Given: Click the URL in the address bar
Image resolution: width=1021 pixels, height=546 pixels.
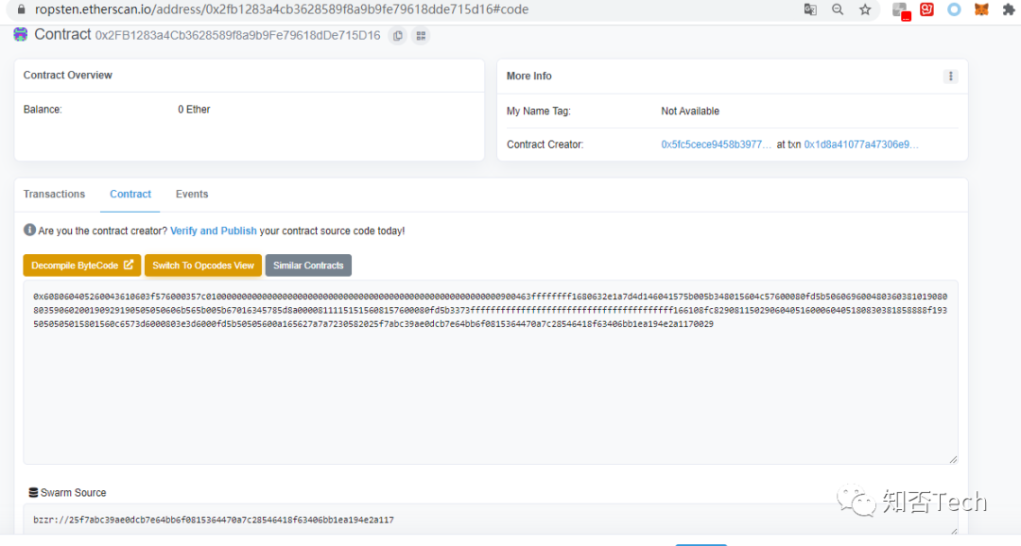Looking at the screenshot, I should (x=282, y=9).
